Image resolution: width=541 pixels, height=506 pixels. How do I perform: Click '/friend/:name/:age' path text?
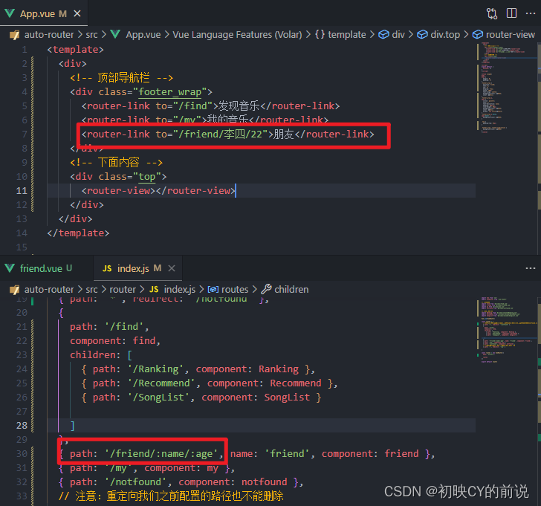(161, 453)
